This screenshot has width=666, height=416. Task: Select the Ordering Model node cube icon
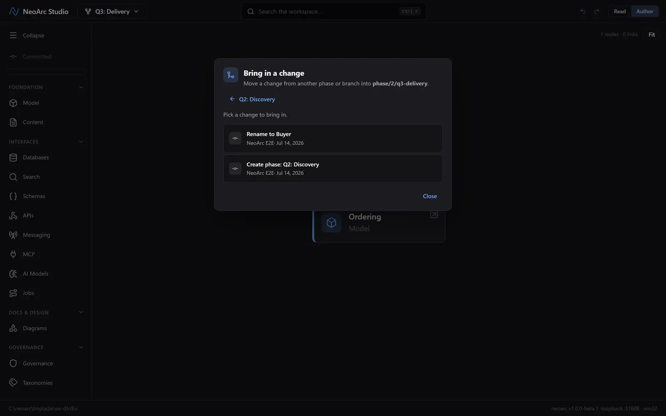pyautogui.click(x=331, y=223)
